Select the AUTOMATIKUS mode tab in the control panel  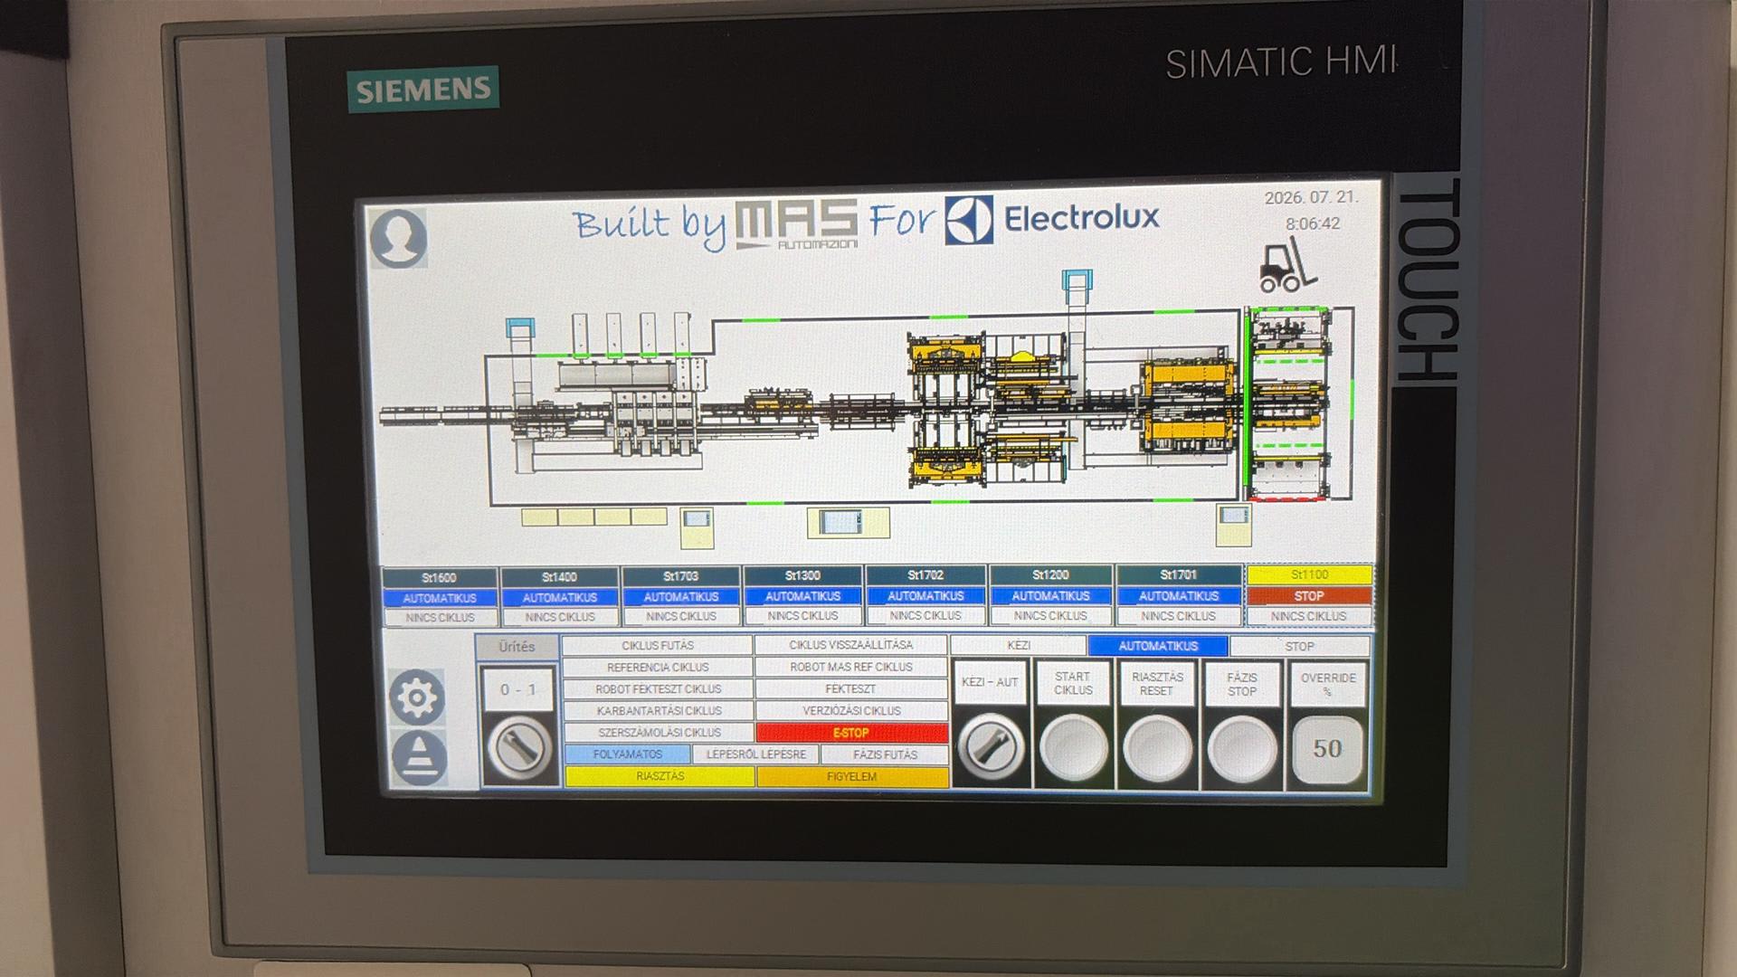(x=1158, y=646)
